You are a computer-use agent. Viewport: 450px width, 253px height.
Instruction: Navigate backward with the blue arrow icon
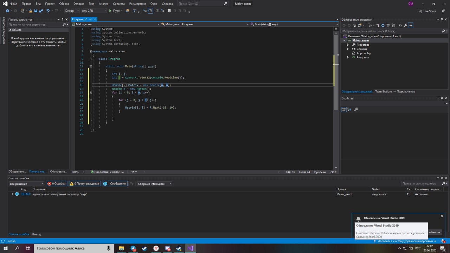coord(7,11)
